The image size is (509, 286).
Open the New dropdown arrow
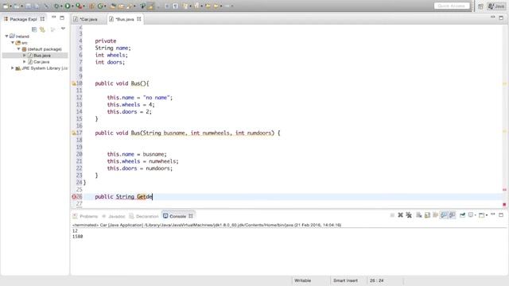(10, 6)
